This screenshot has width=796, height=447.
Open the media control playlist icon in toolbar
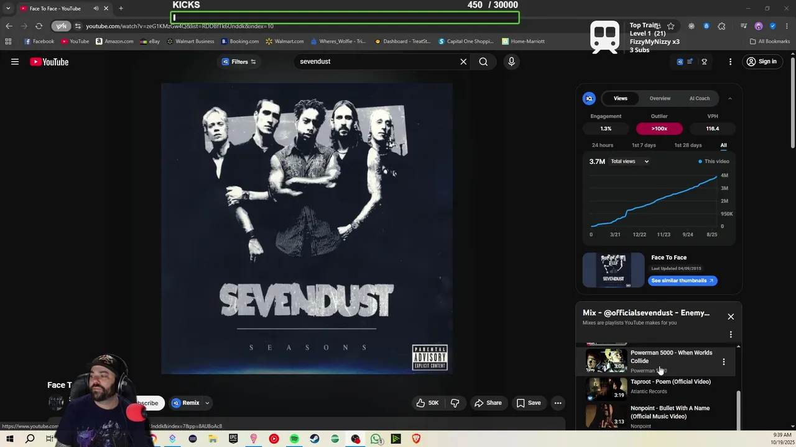tap(744, 26)
